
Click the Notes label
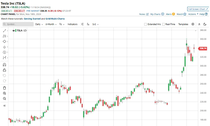[142, 14]
